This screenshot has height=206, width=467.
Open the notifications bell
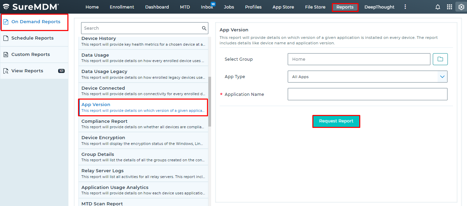(x=438, y=6)
